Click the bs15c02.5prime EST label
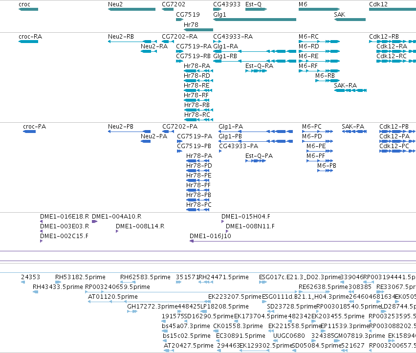Viewport: 416px width, 353px height. [187, 336]
